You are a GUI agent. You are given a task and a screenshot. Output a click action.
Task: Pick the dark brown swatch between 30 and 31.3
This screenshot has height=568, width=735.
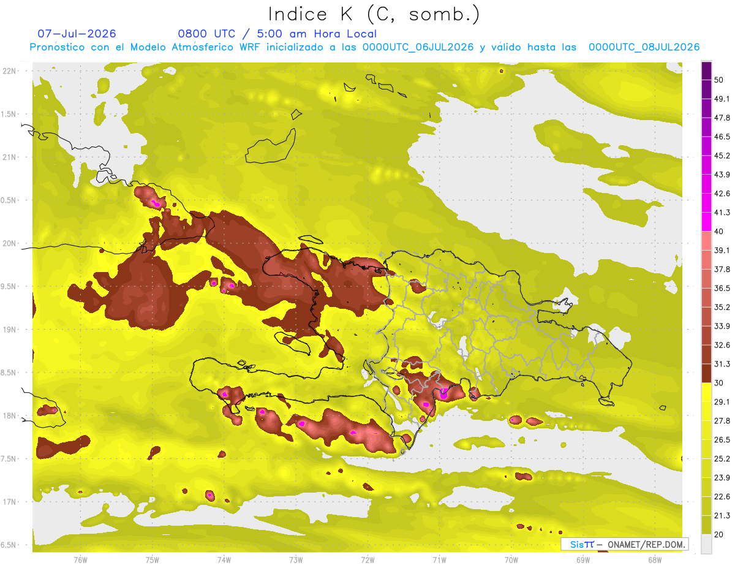coord(706,373)
